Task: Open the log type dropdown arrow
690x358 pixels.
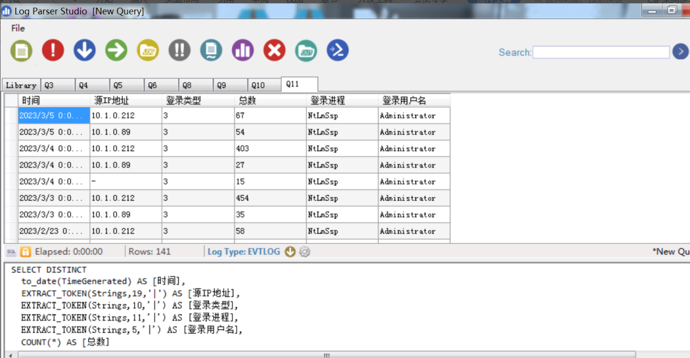Action: coord(290,251)
